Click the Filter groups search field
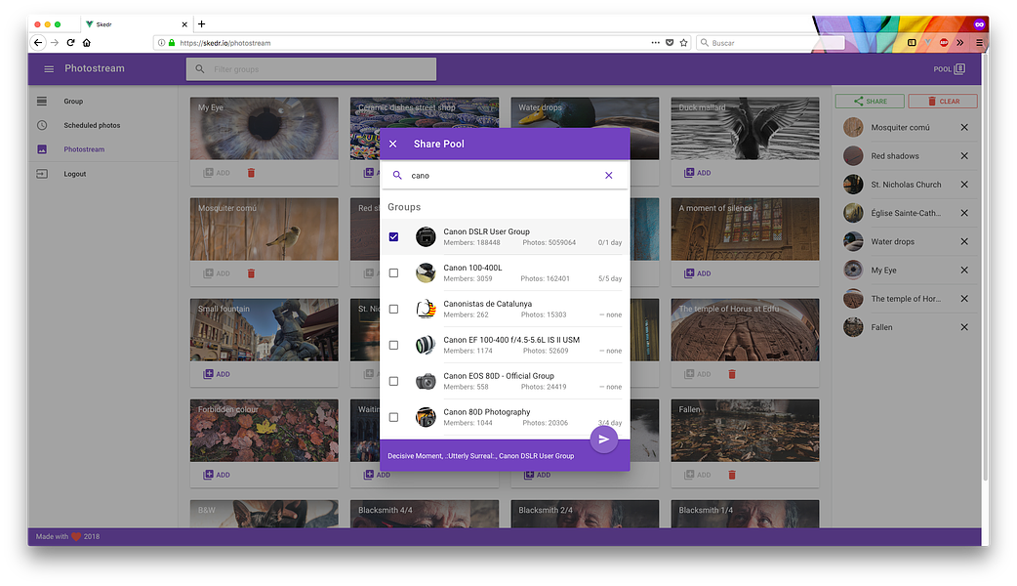The height and width of the screenshot is (586, 1017). tap(311, 69)
